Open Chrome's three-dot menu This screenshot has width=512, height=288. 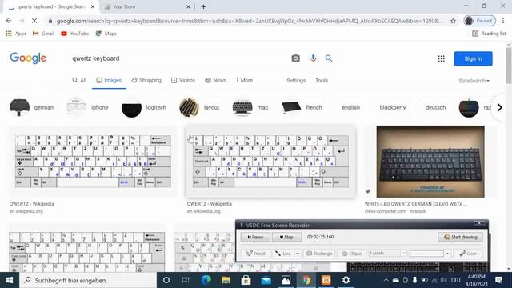point(503,21)
